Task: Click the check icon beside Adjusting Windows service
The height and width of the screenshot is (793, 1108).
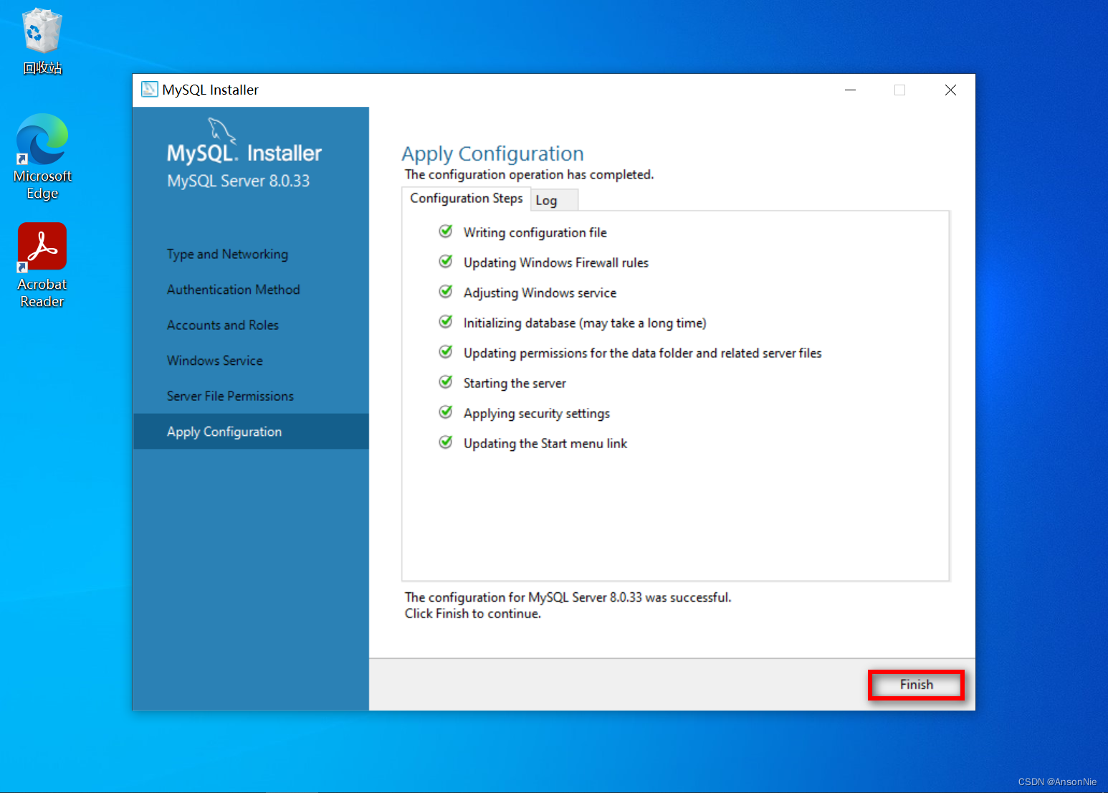Action: click(446, 292)
